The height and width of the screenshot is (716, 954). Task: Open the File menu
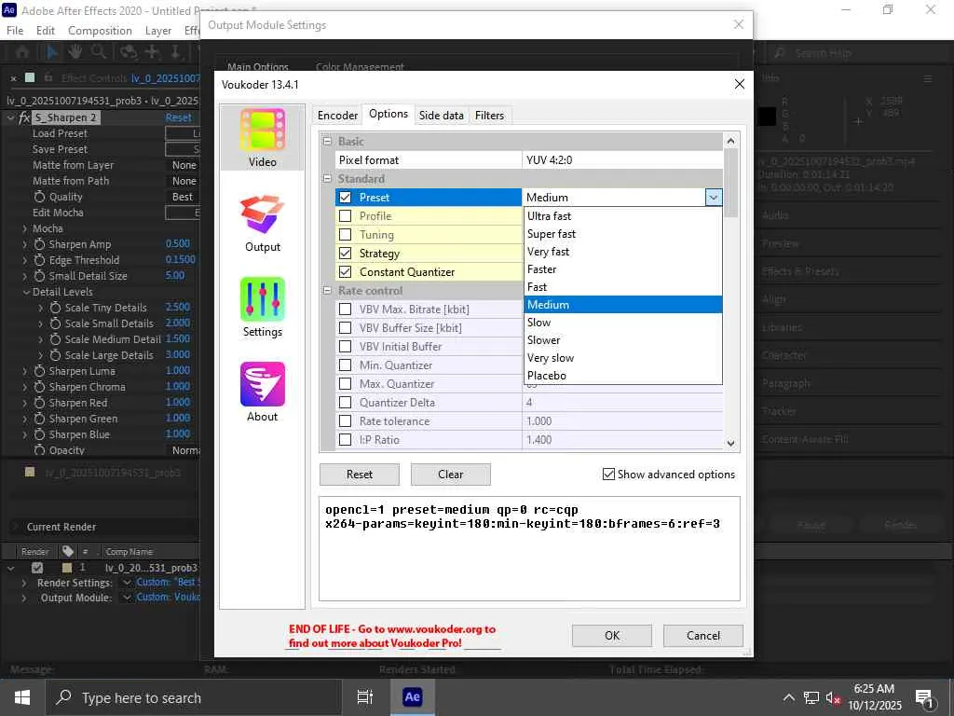[x=15, y=31]
